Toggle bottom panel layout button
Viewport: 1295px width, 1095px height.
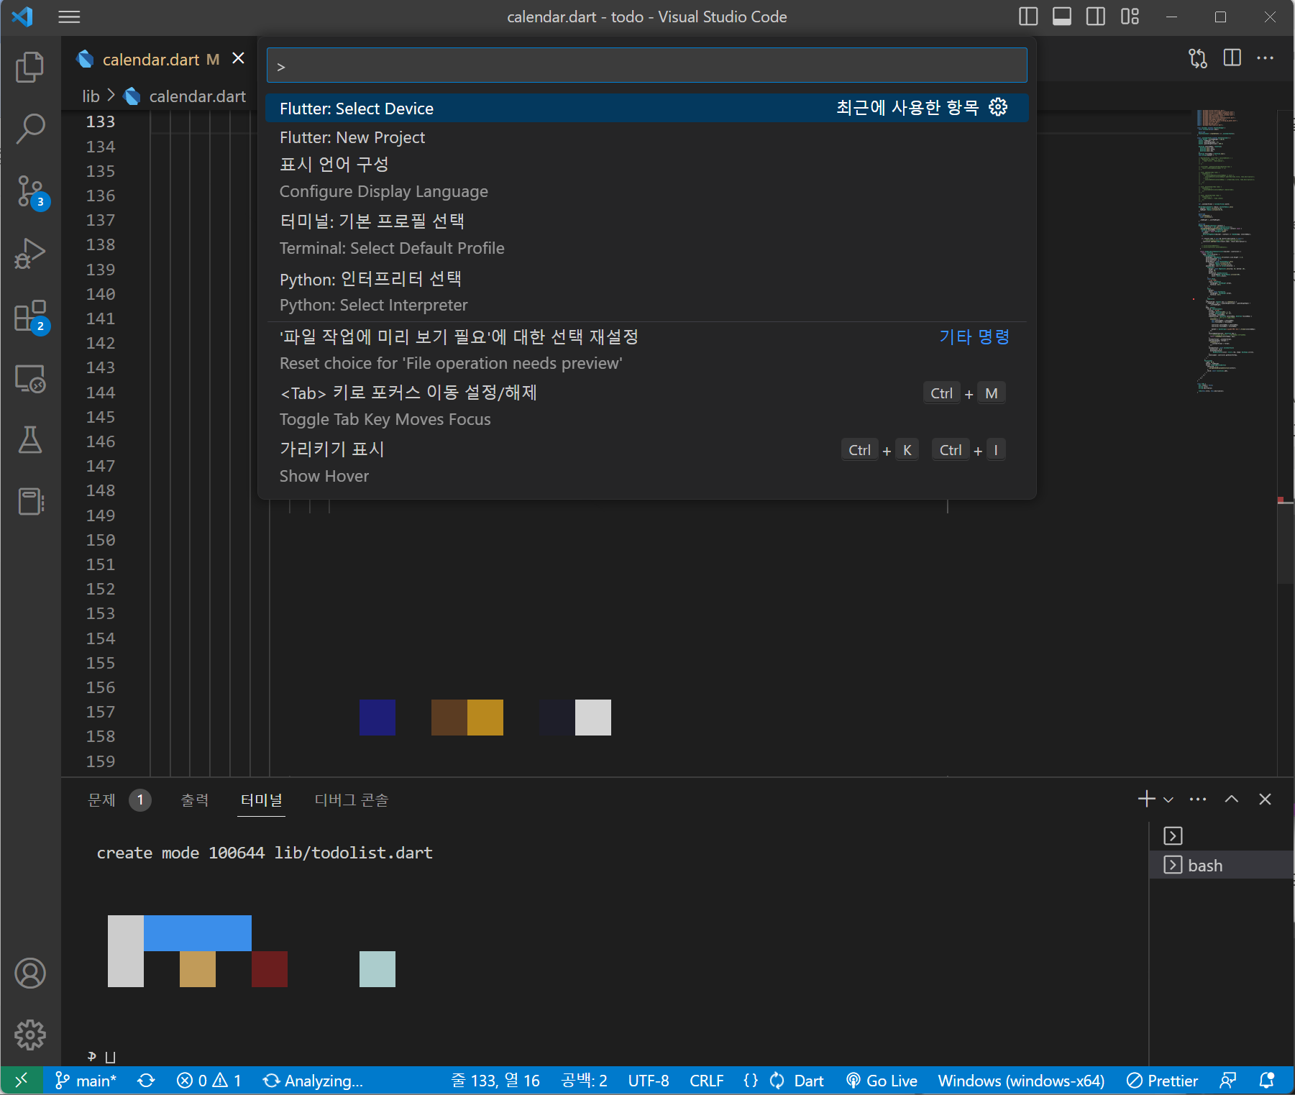click(1062, 17)
